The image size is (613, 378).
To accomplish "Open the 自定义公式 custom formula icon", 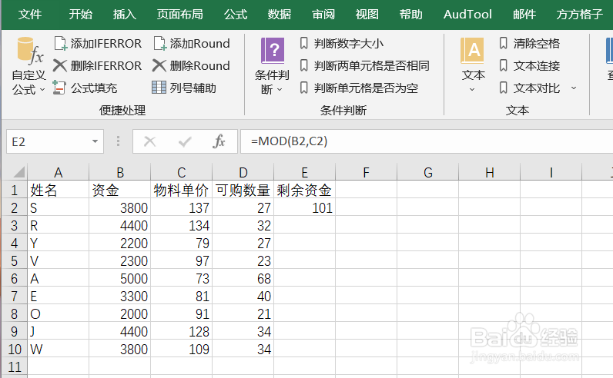I will pyautogui.click(x=29, y=51).
